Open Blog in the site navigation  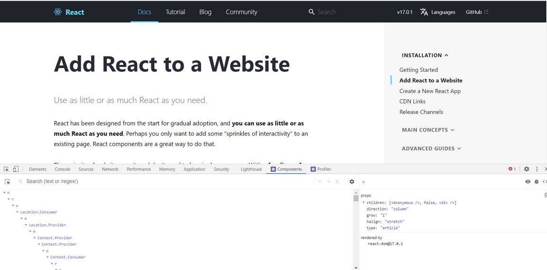205,12
